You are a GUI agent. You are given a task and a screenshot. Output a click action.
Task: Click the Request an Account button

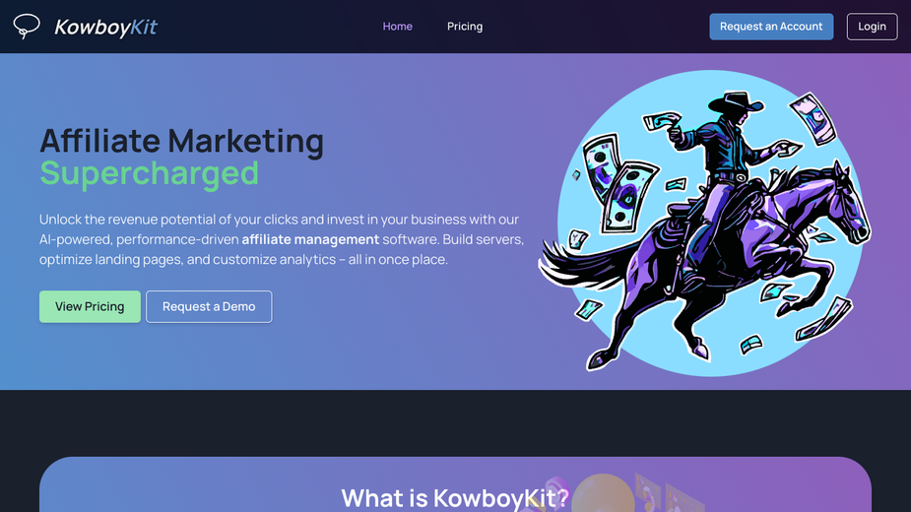[x=771, y=27]
